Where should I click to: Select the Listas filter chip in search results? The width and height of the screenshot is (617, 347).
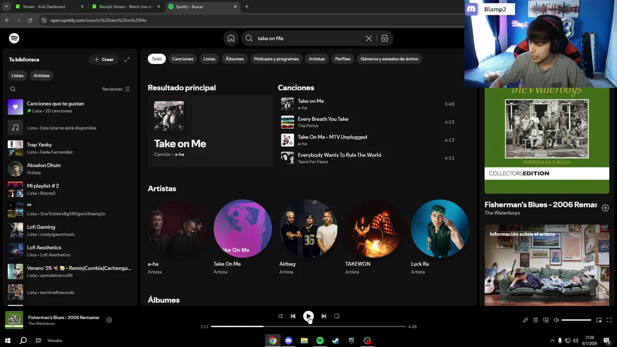[209, 59]
